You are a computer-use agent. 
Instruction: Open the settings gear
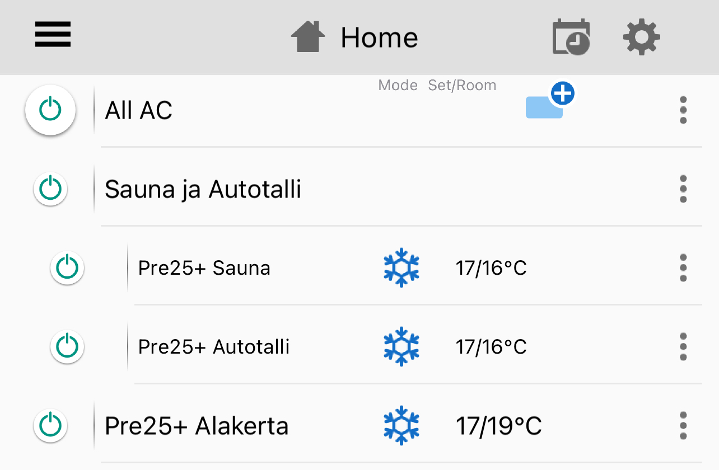pyautogui.click(x=642, y=37)
